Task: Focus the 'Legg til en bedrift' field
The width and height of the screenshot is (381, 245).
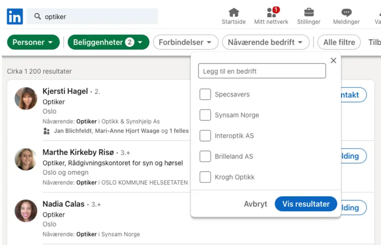Action: (x=262, y=71)
